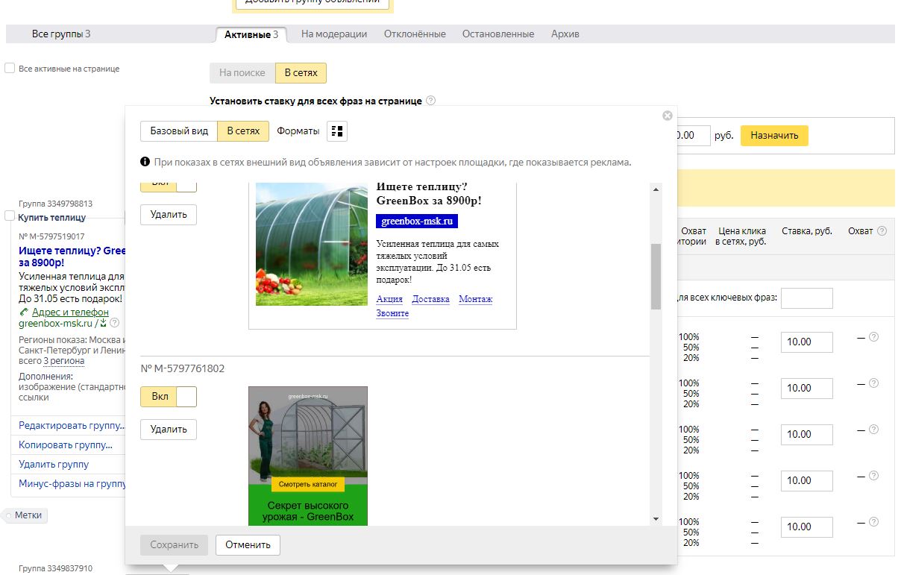The image size is (901, 575).
Task: Click the scroll up arrow in the popup
Action: click(656, 189)
